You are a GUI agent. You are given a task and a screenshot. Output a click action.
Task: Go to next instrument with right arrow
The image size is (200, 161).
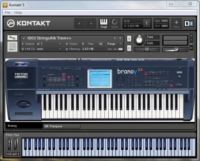point(91,23)
